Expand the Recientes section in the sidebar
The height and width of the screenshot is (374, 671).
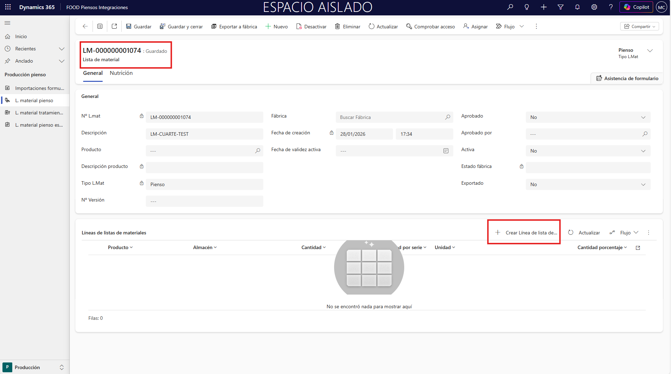(x=62, y=49)
